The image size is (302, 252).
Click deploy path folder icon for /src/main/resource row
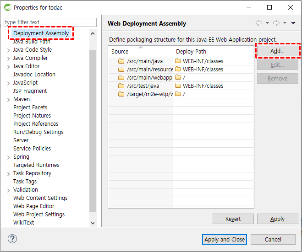178,69
